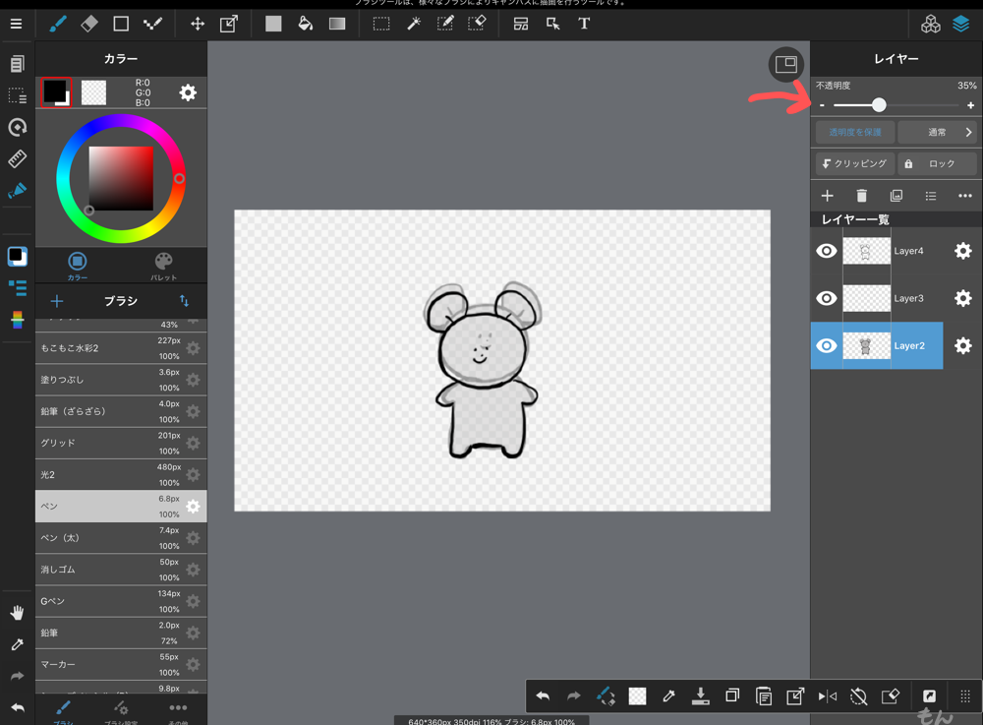Select the Brush tool in top toolbar
Viewport: 983px width, 725px height.
58,24
